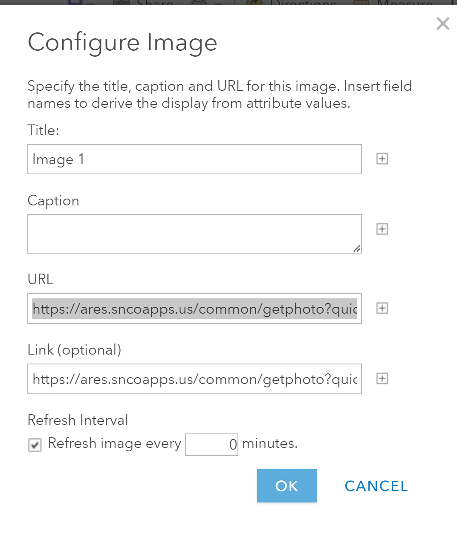Insert a field name into the optional Link
Screen dimensions: 457x537
382,378
